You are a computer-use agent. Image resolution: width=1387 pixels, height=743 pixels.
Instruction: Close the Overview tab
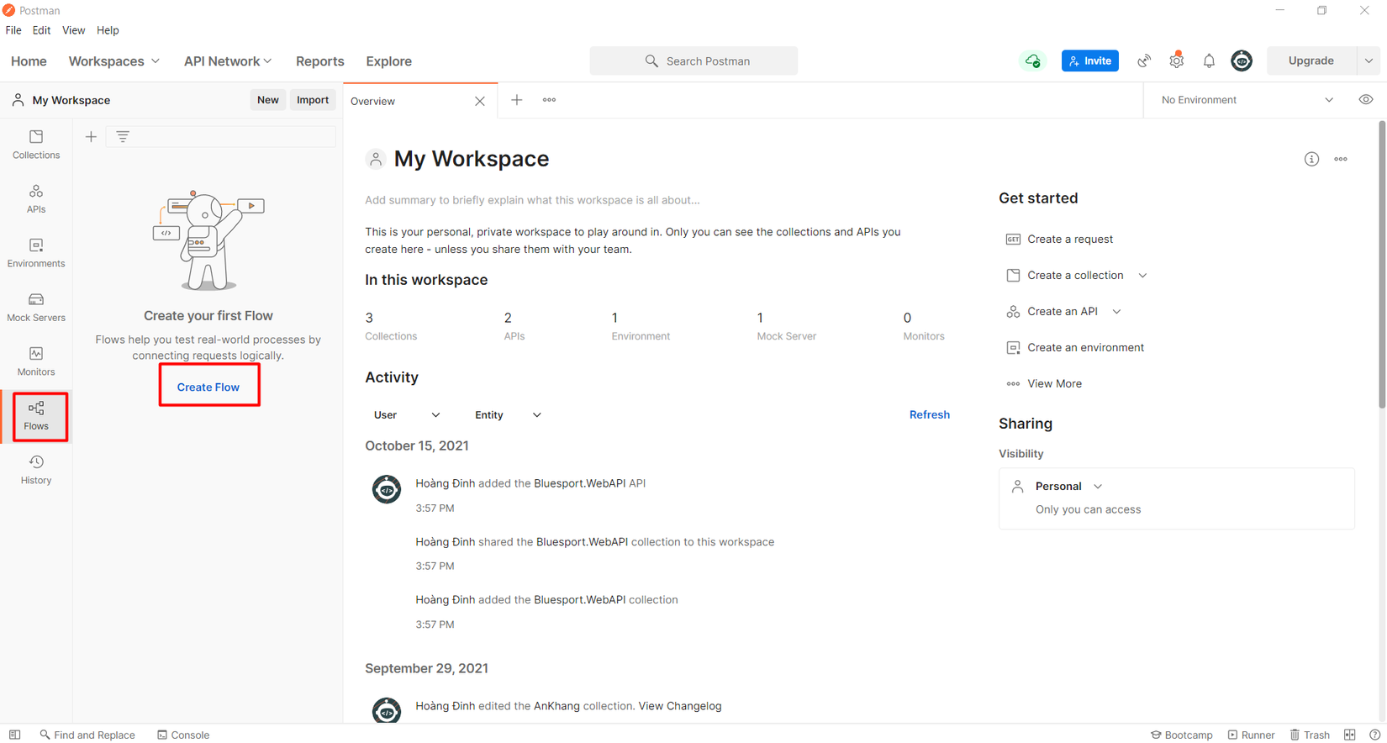pos(480,102)
